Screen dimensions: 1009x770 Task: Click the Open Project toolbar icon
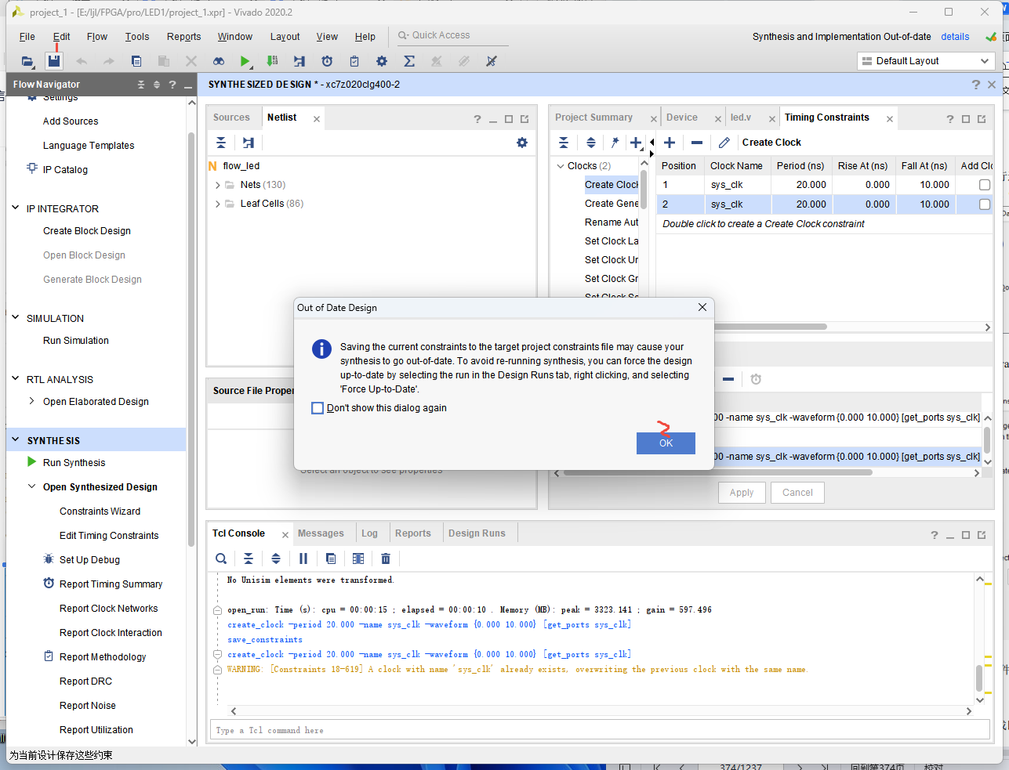(x=27, y=61)
